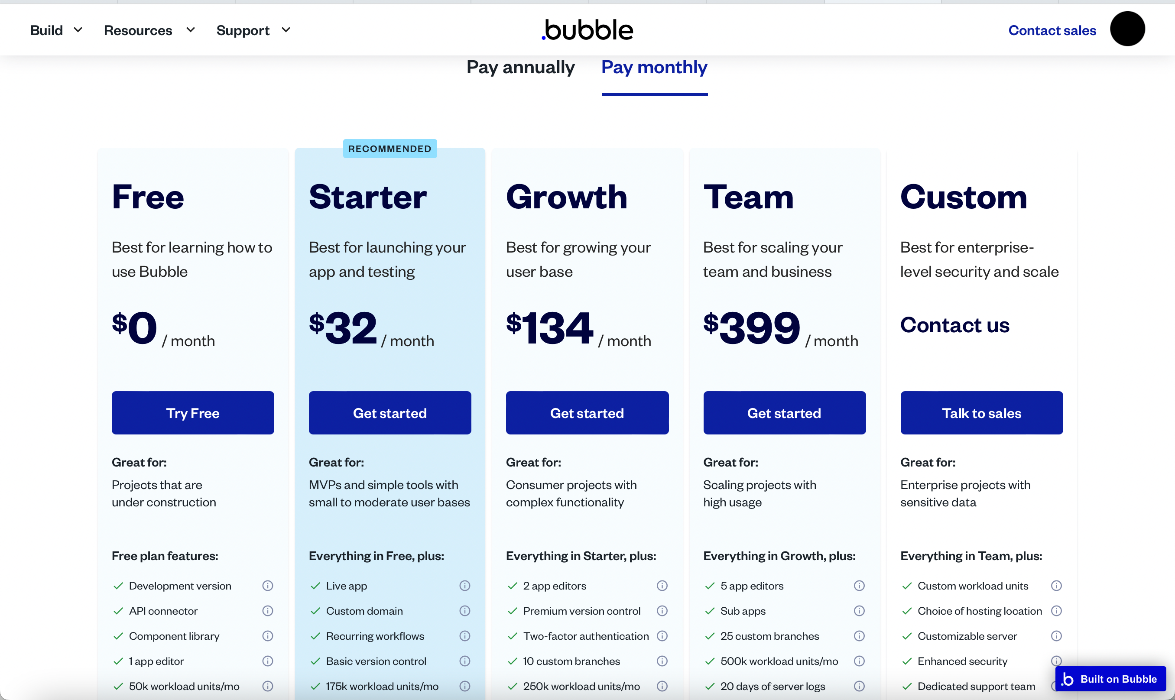Click Talk to sales on Custom plan
Screen dimensions: 1175x700
[x=982, y=412]
